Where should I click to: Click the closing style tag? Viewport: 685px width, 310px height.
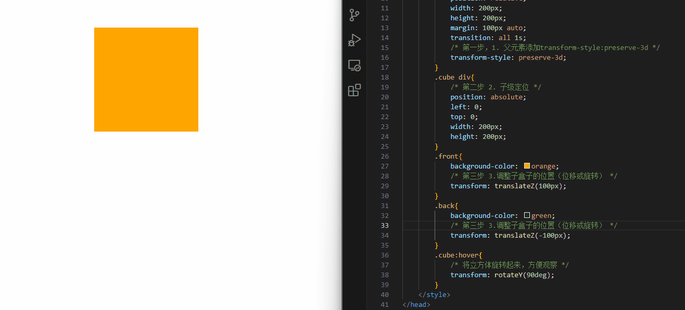(434, 294)
